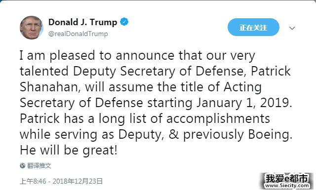Click the name "Shanahan" in the tweet
Viewport: 316px width, 192px height.
pos(49,87)
